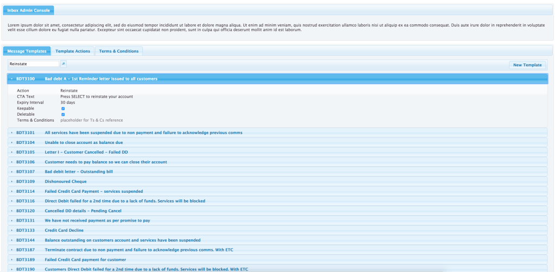Viewport: 555px width, 272px height.
Task: Click the arrow icon next to BDT3107
Action: [x=12, y=172]
